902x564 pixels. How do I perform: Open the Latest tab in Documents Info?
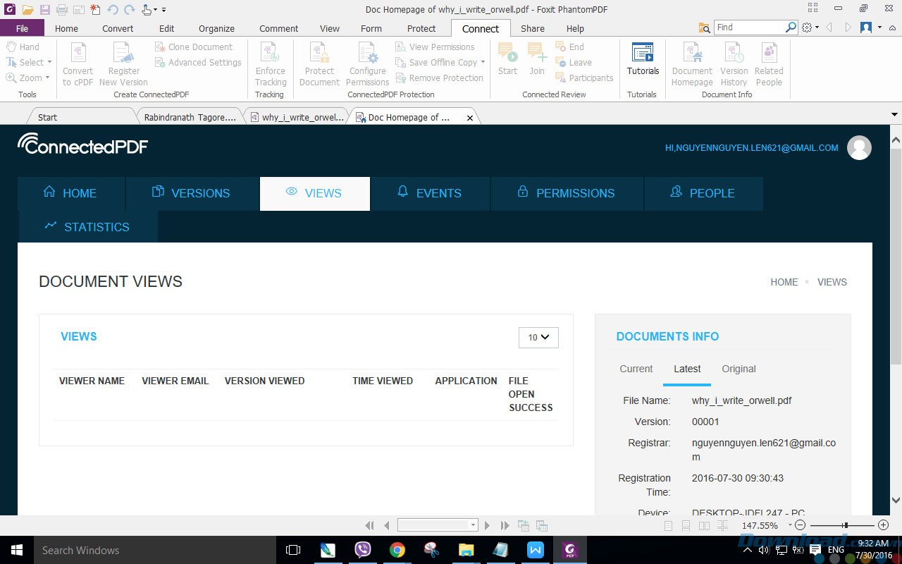coord(686,369)
